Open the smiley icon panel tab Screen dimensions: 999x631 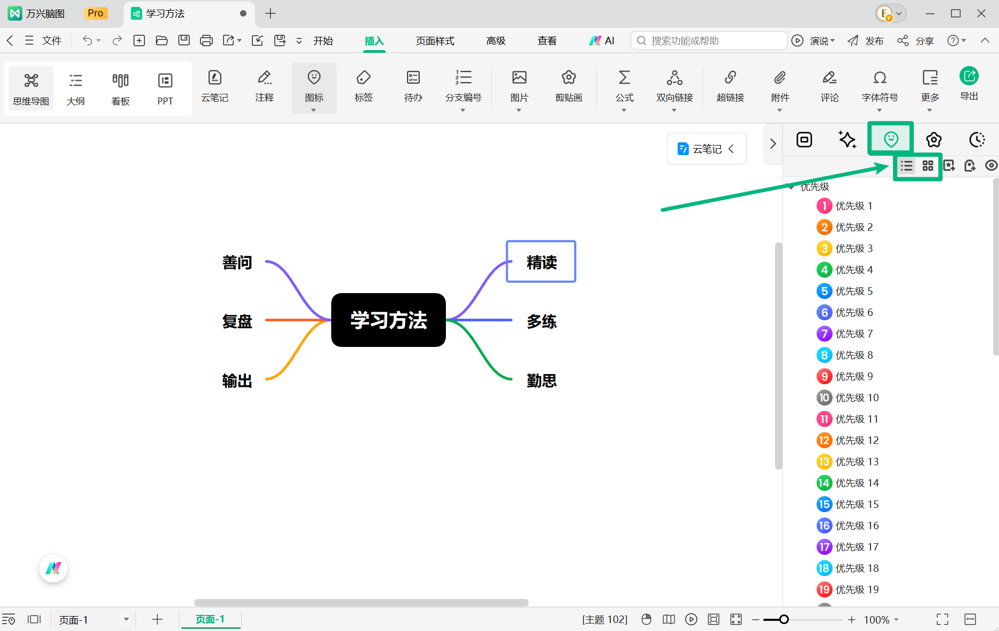(891, 139)
